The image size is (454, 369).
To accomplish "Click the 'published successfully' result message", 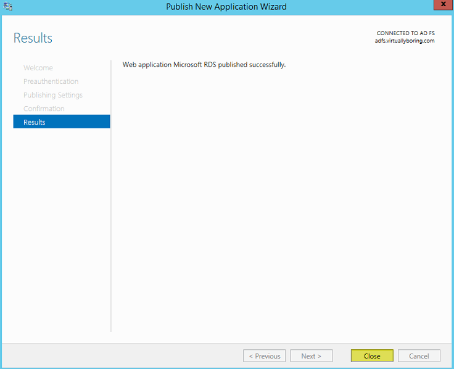I will pyautogui.click(x=204, y=65).
